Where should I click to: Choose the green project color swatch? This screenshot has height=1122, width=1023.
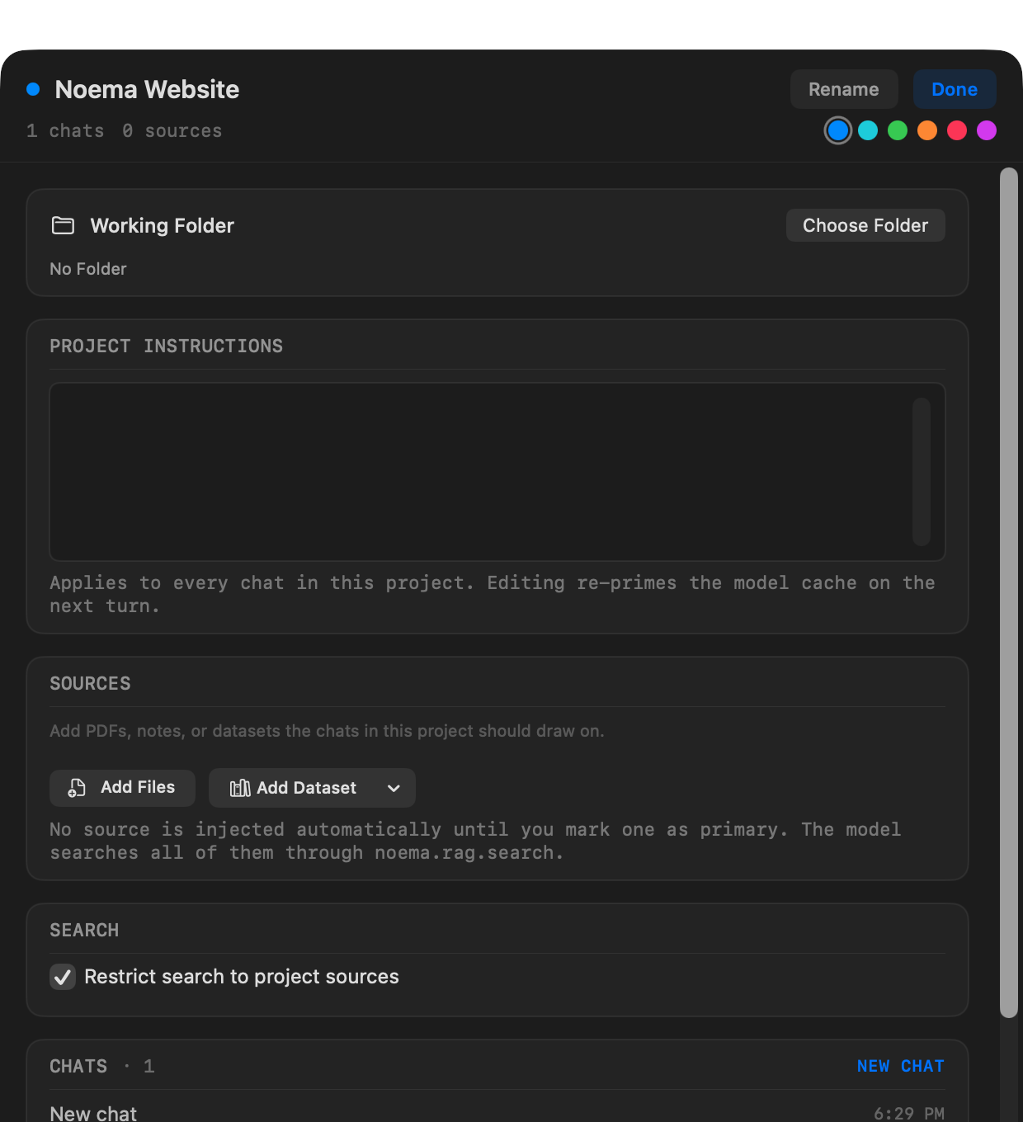click(898, 130)
